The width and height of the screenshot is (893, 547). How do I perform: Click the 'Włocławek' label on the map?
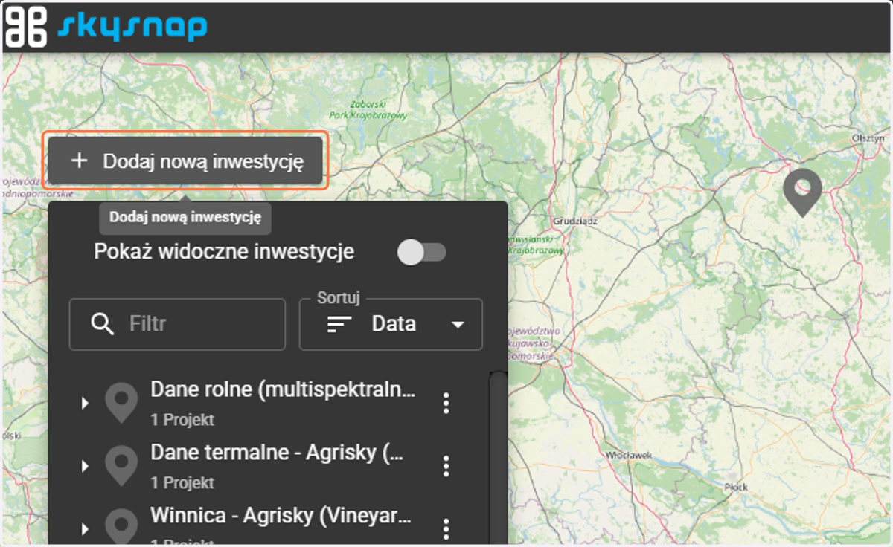pos(630,454)
